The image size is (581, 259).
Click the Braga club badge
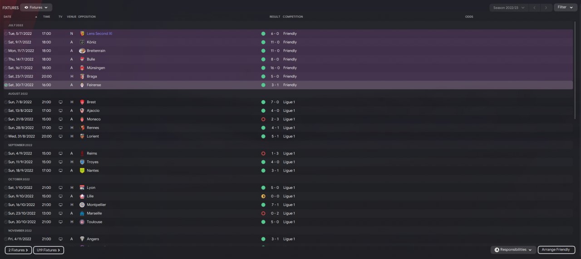coord(82,77)
